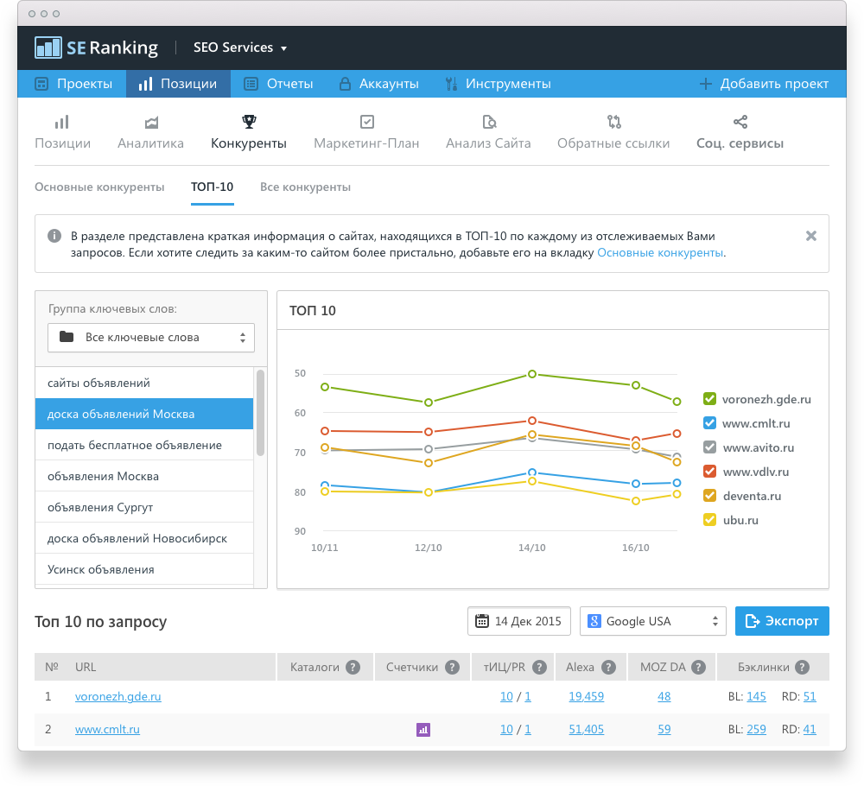This screenshot has width=864, height=786.
Task: Open the Позиции main menu item
Action: pyautogui.click(x=178, y=84)
